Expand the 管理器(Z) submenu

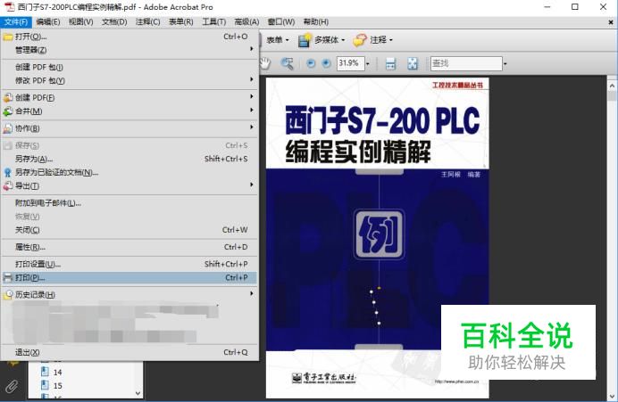(129, 50)
